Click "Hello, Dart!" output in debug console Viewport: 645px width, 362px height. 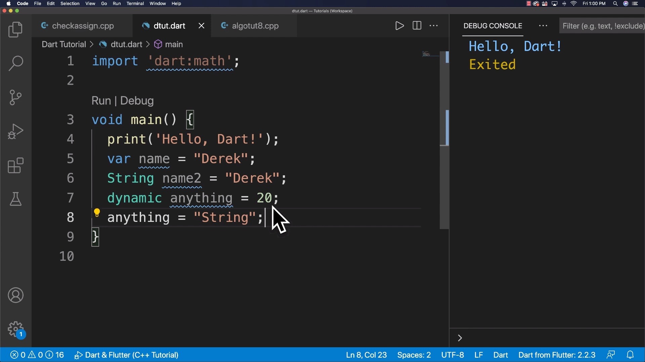(515, 47)
